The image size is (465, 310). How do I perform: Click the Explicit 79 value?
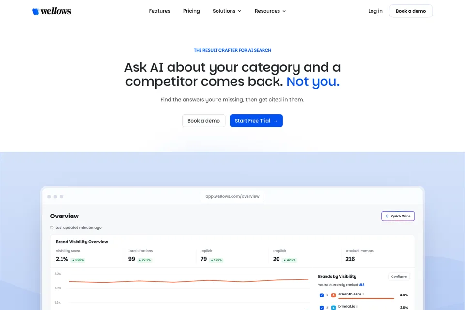tap(203, 259)
